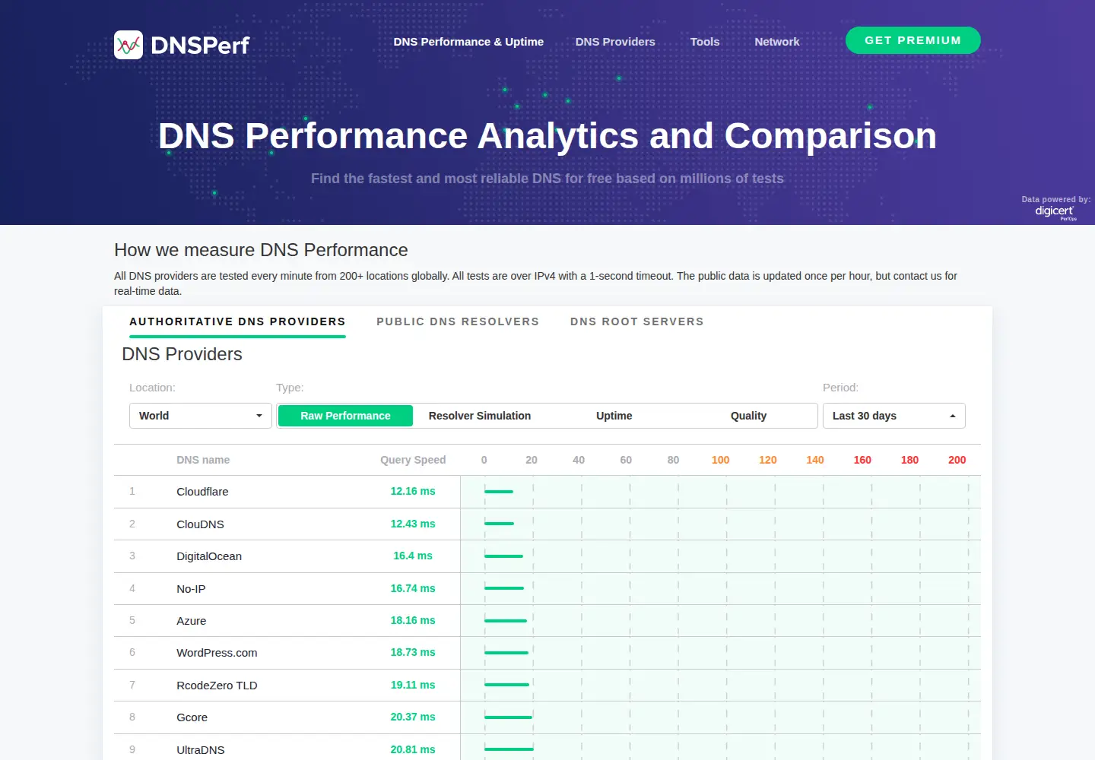Select the Quality type
The height and width of the screenshot is (760, 1095).
[748, 416]
